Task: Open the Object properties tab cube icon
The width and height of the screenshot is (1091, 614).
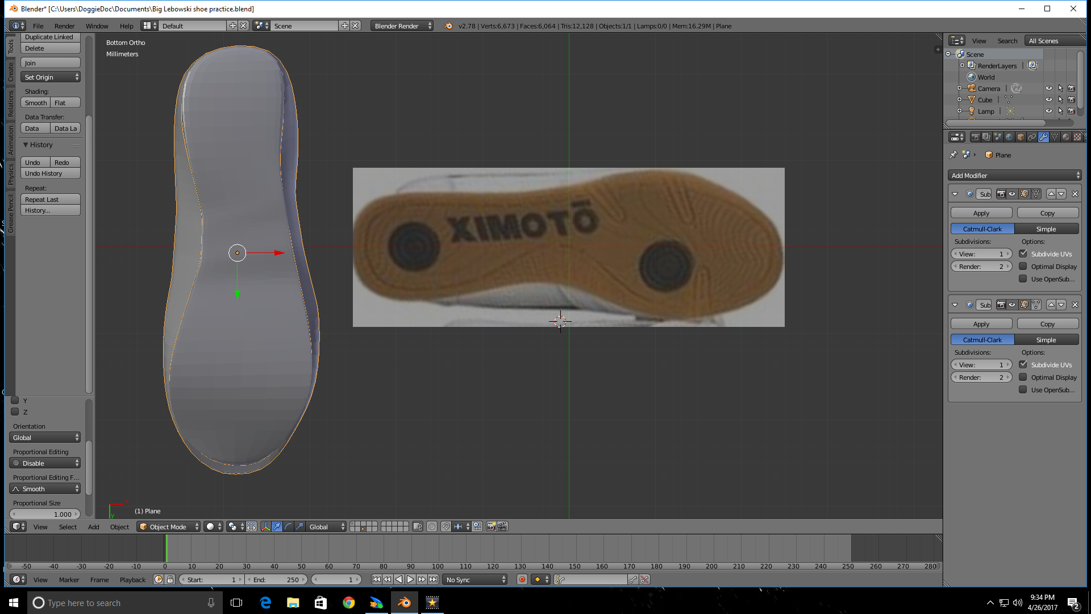Action: [1021, 137]
